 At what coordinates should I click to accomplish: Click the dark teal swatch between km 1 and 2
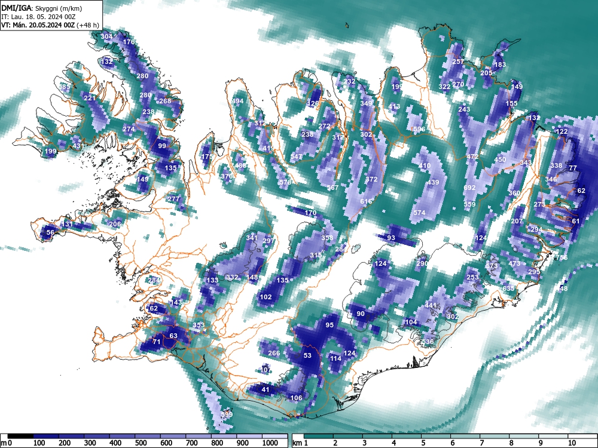319,436
